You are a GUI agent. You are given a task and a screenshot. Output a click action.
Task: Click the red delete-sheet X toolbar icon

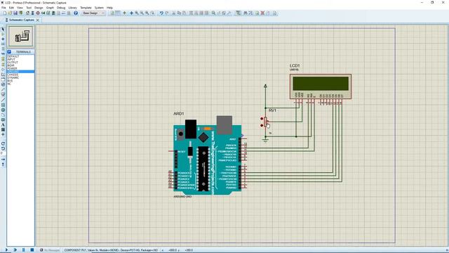pos(262,13)
